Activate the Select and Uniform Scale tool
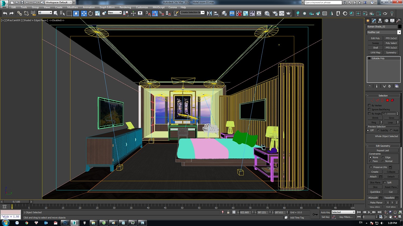Screen dimensions: 403x226 pyautogui.click(x=97, y=13)
